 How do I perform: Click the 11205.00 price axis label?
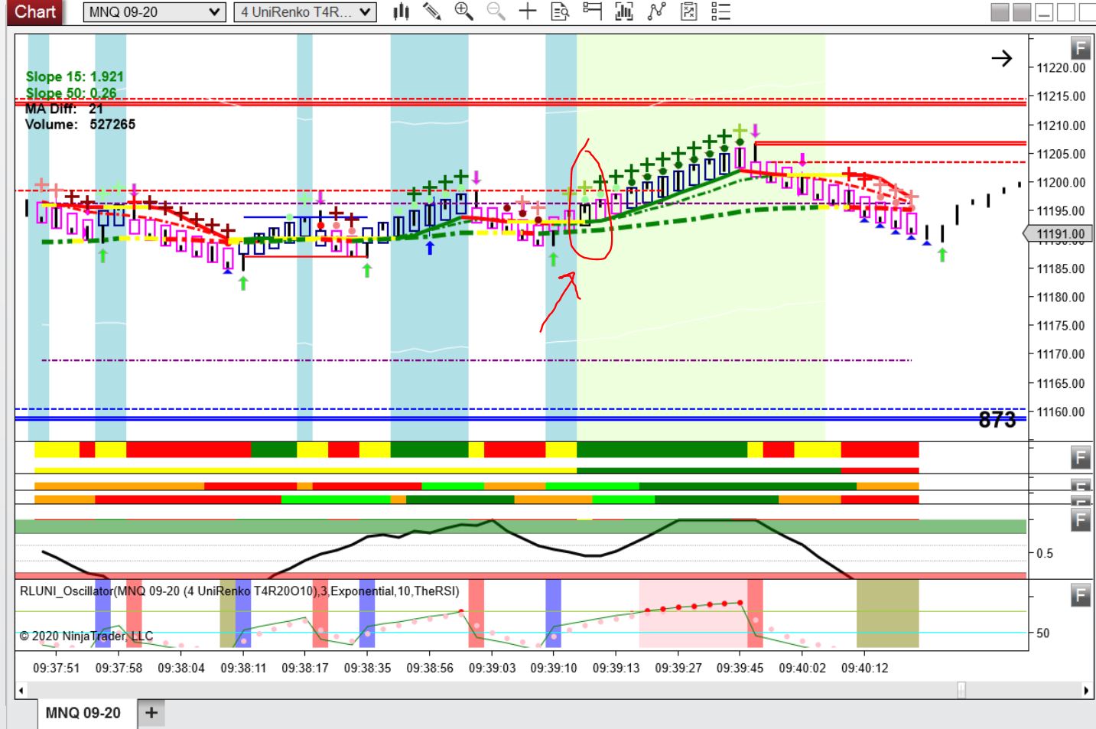(1061, 154)
